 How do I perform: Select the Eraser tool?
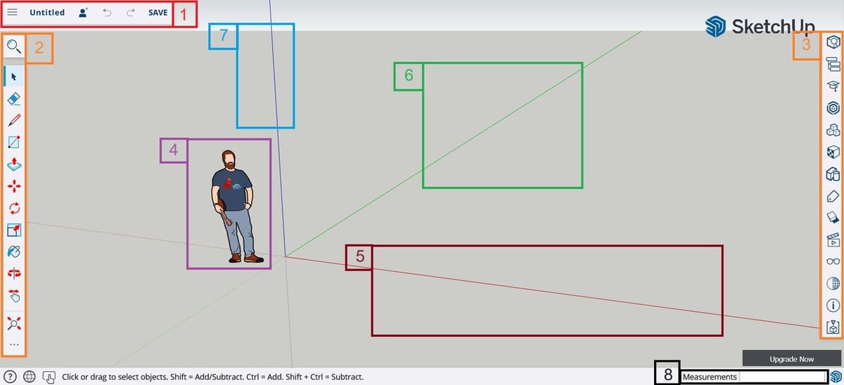[x=13, y=98]
